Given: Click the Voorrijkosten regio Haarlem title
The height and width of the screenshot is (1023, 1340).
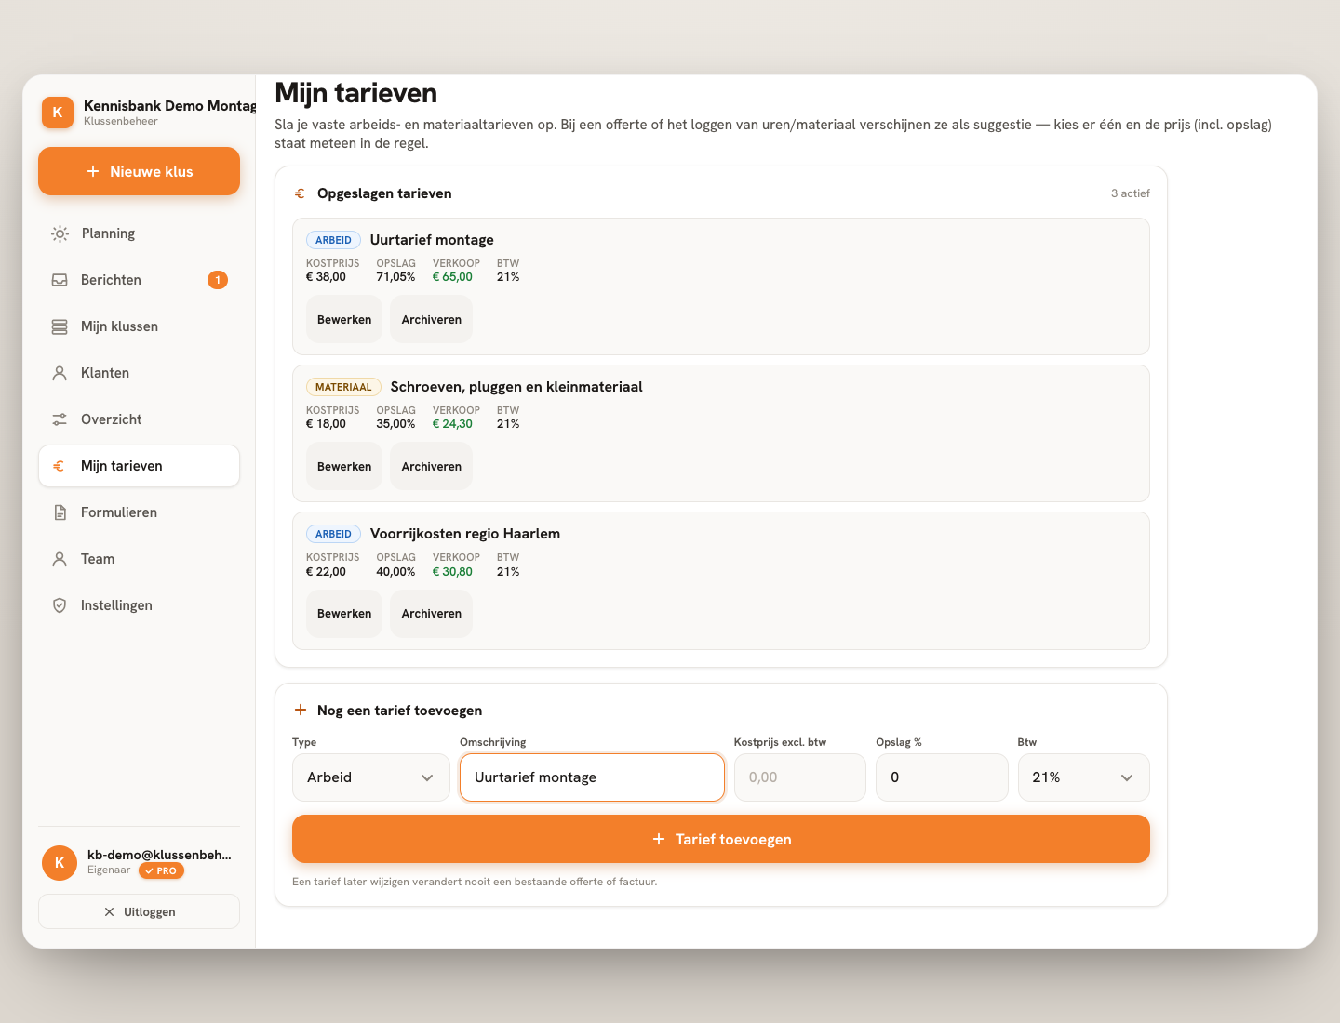Looking at the screenshot, I should point(465,534).
